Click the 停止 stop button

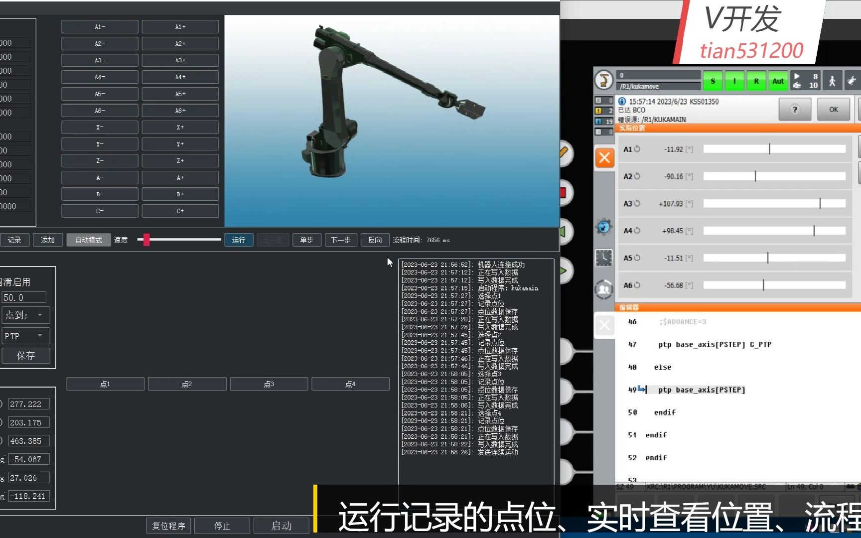point(222,526)
